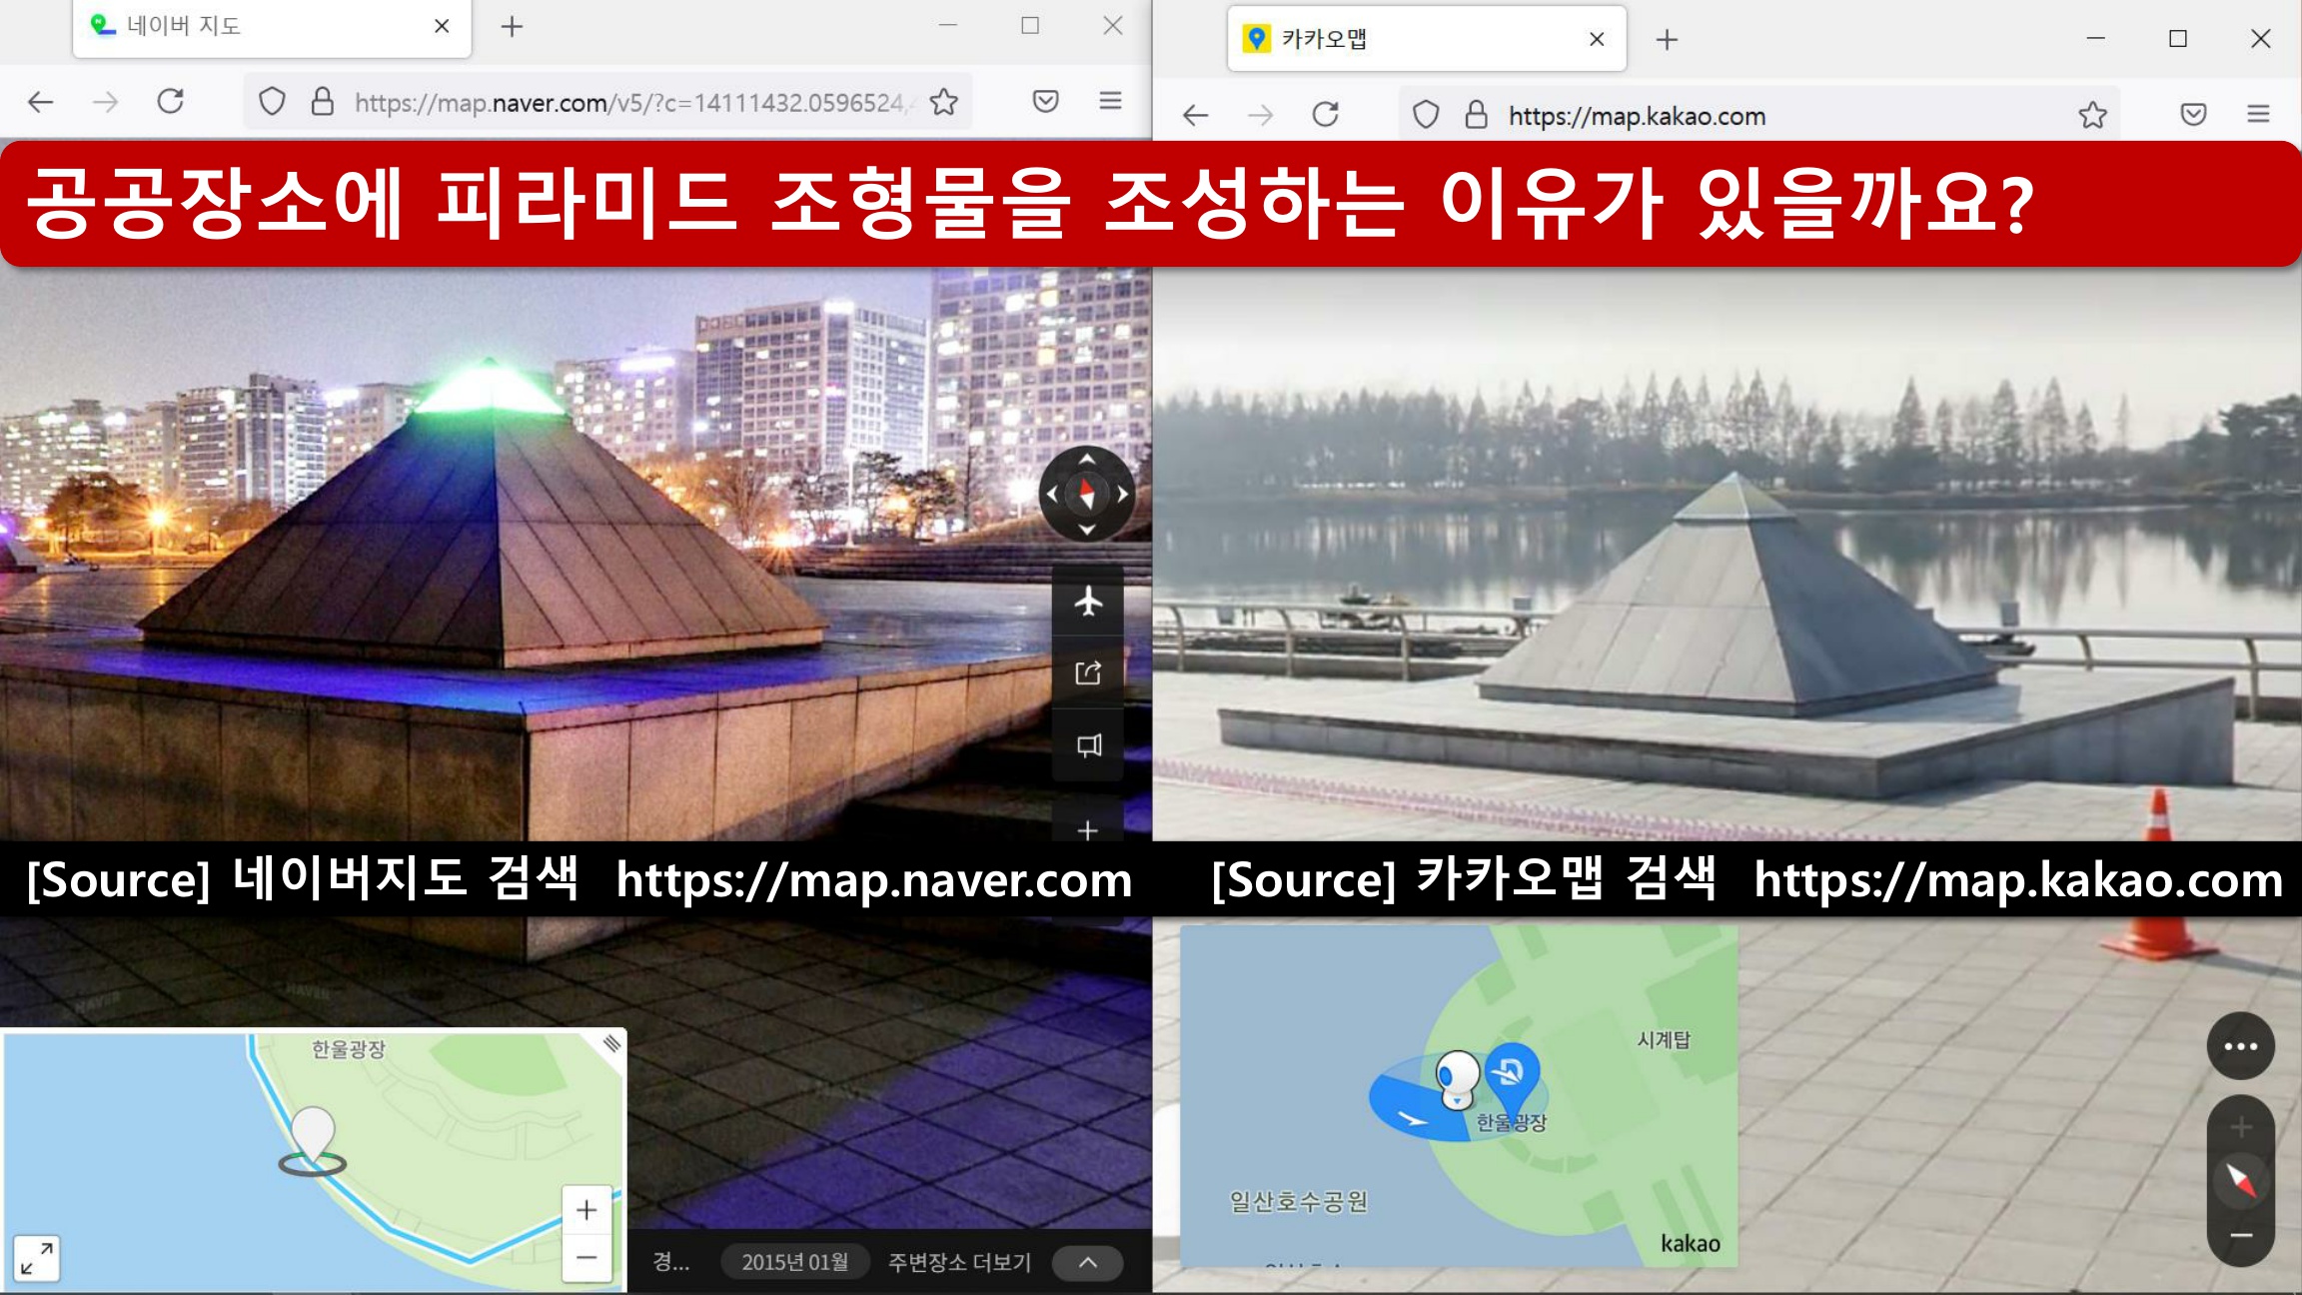Open the 2015년 01월 date selector

[x=795, y=1262]
